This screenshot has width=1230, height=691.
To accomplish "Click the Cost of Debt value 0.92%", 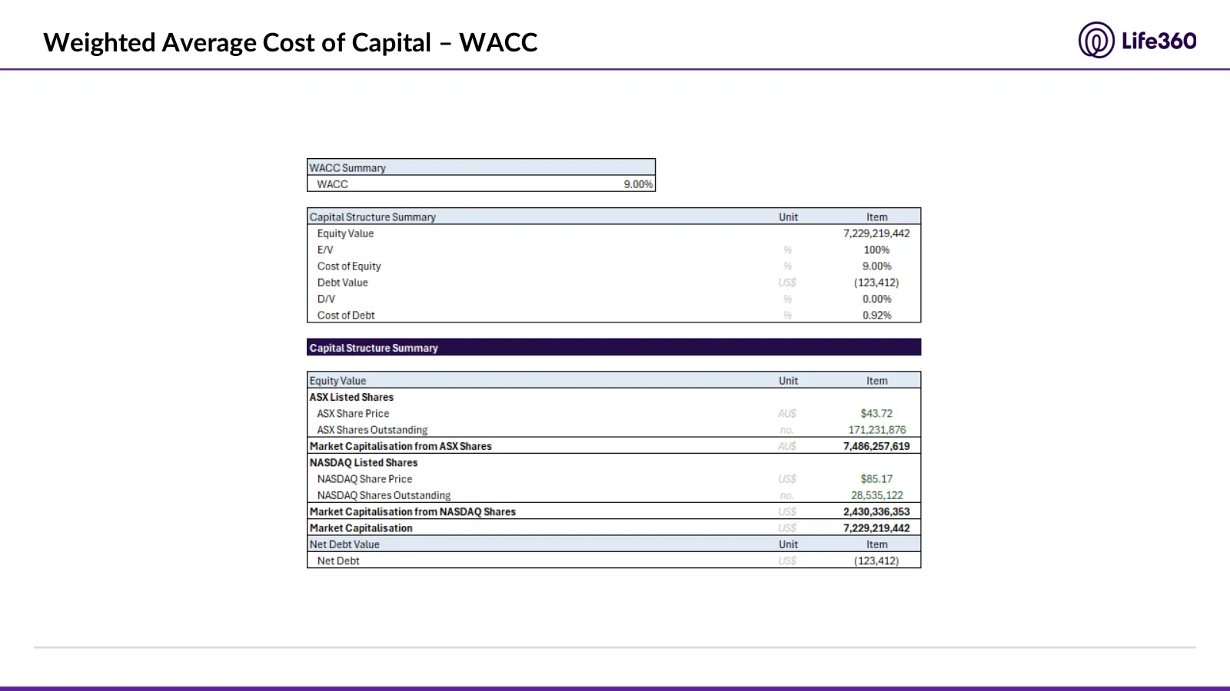I will coord(876,316).
